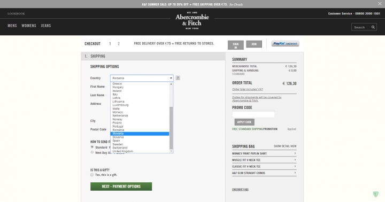Expand A&F Slim Straight Chinos bag item
This screenshot has height=202, width=385.
pyautogui.click(x=264, y=173)
